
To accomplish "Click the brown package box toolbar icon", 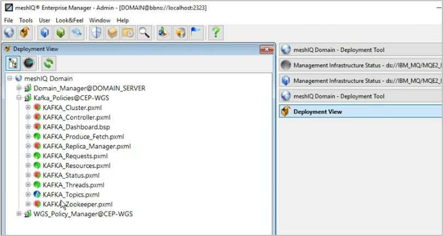I will [x=112, y=33].
